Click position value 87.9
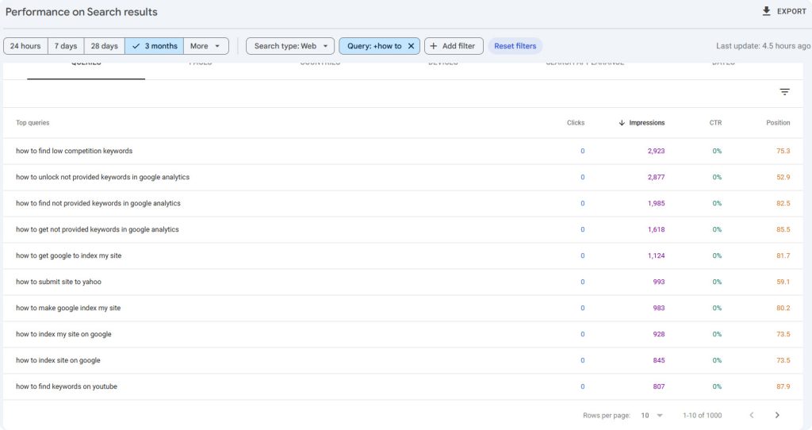Viewport: 812px width, 430px height. [x=783, y=386]
